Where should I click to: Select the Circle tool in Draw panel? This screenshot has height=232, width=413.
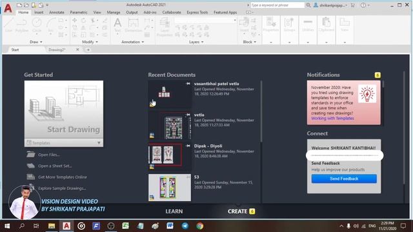(x=37, y=24)
